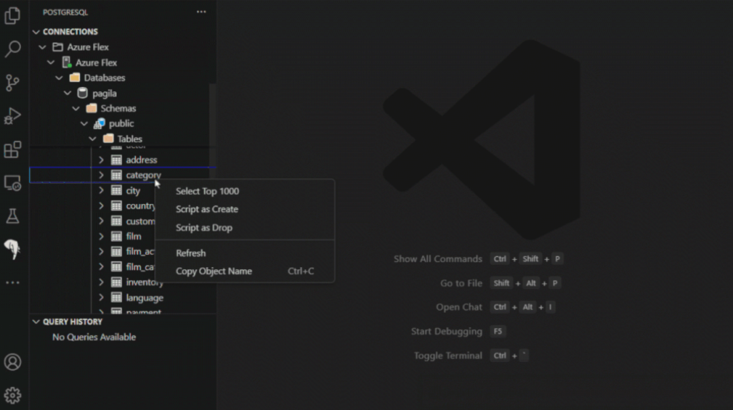
Task: Collapse the pagila database node
Action: (68, 94)
